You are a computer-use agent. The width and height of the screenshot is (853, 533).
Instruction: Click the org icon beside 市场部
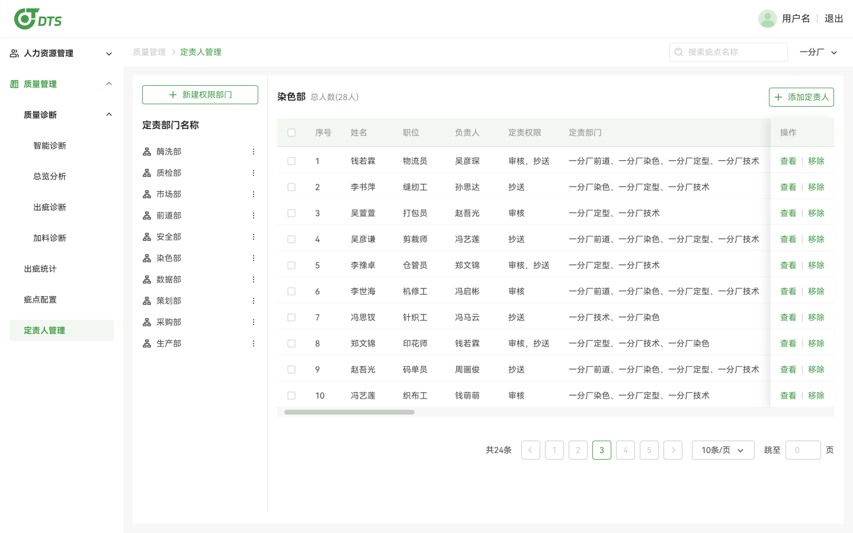click(147, 194)
